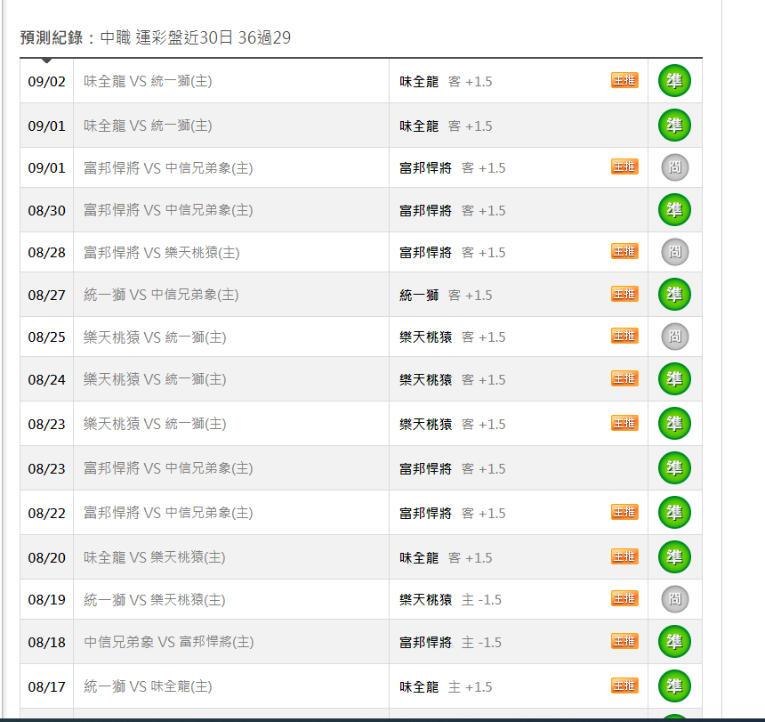Click the 主推 badge on the 08/17 row
Viewport: 765px width, 722px height.
624,685
